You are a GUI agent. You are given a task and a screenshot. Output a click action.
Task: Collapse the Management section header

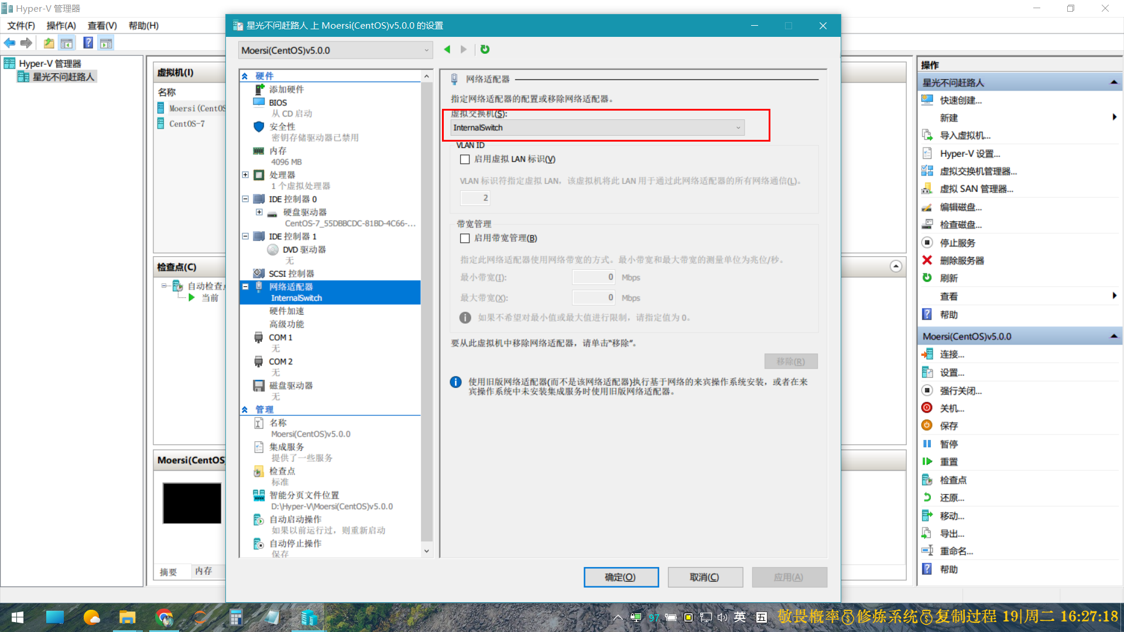point(245,410)
